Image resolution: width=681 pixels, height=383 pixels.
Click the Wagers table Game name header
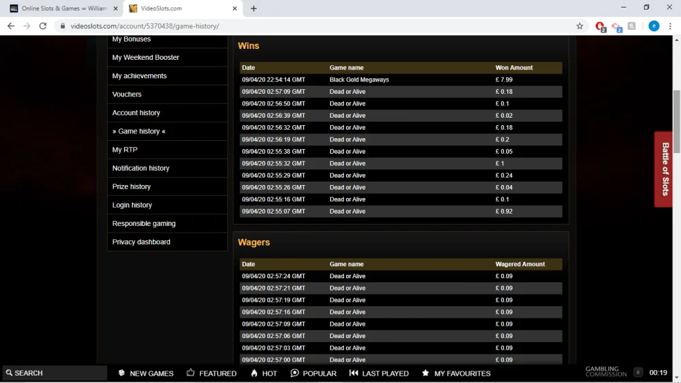click(347, 264)
